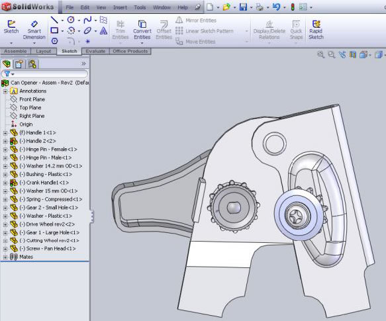This screenshot has width=386, height=321.
Task: Open the ConfigurationManager tab
Action: coord(32,64)
